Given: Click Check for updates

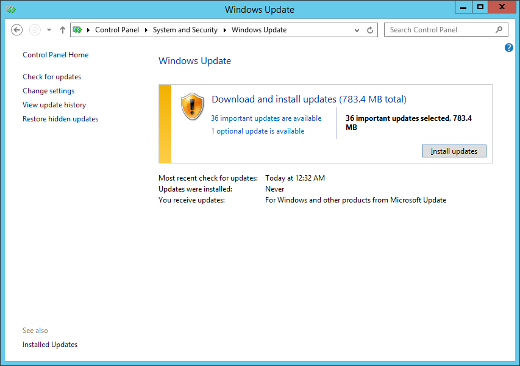Looking at the screenshot, I should click(x=52, y=77).
